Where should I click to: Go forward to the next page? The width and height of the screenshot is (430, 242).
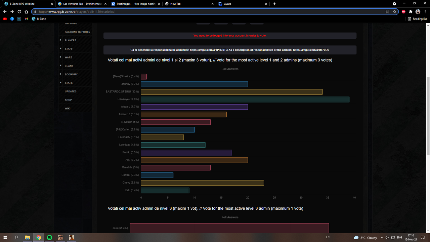(12, 11)
